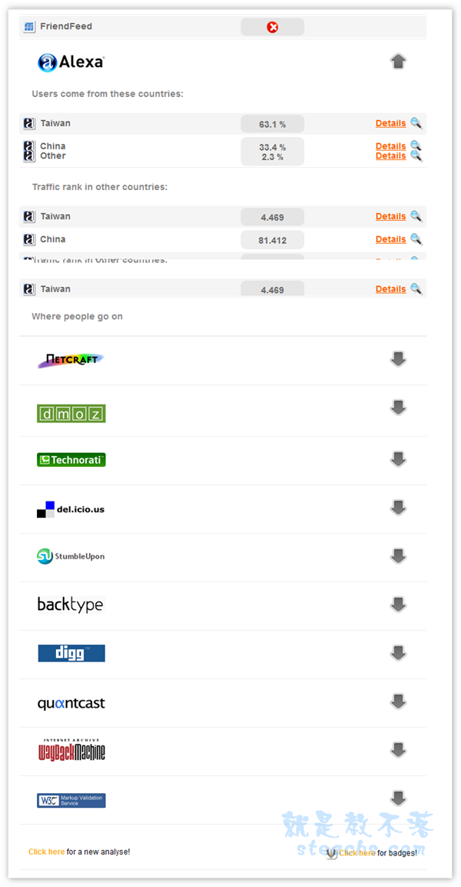Click here for badges link
The image size is (461, 887).
click(x=357, y=852)
